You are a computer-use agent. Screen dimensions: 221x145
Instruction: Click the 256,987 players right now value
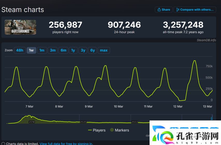pyautogui.click(x=65, y=25)
